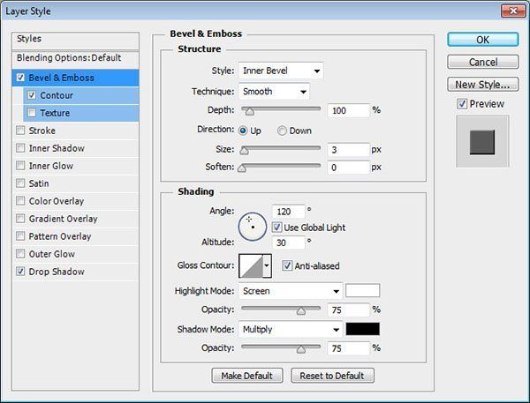The height and width of the screenshot is (403, 530).
Task: Select the Down direction radio button
Action: coord(283,131)
